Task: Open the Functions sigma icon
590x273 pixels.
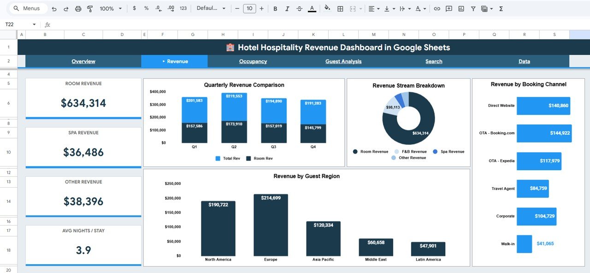Action: coord(501,9)
